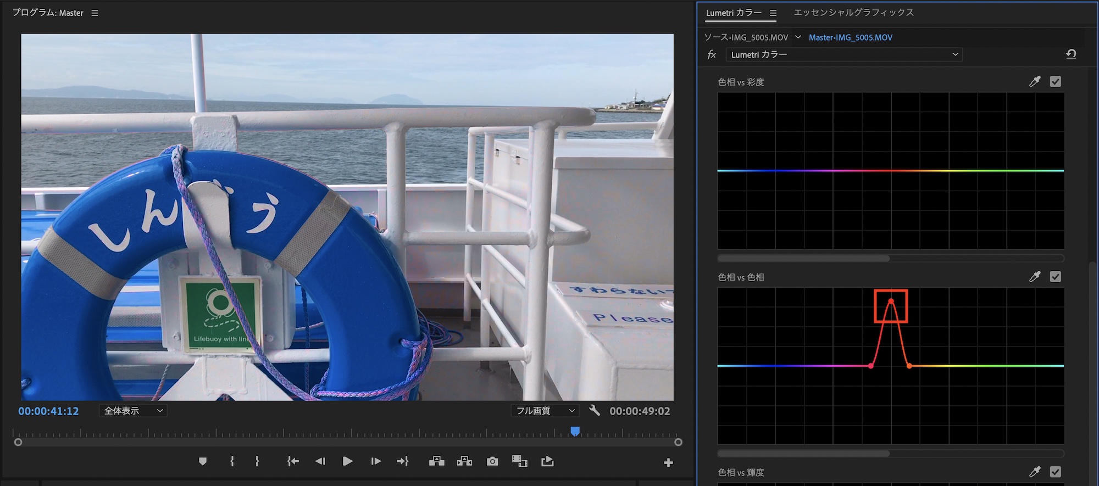Click the Go to In point icon
The image size is (1099, 486).
(x=293, y=461)
